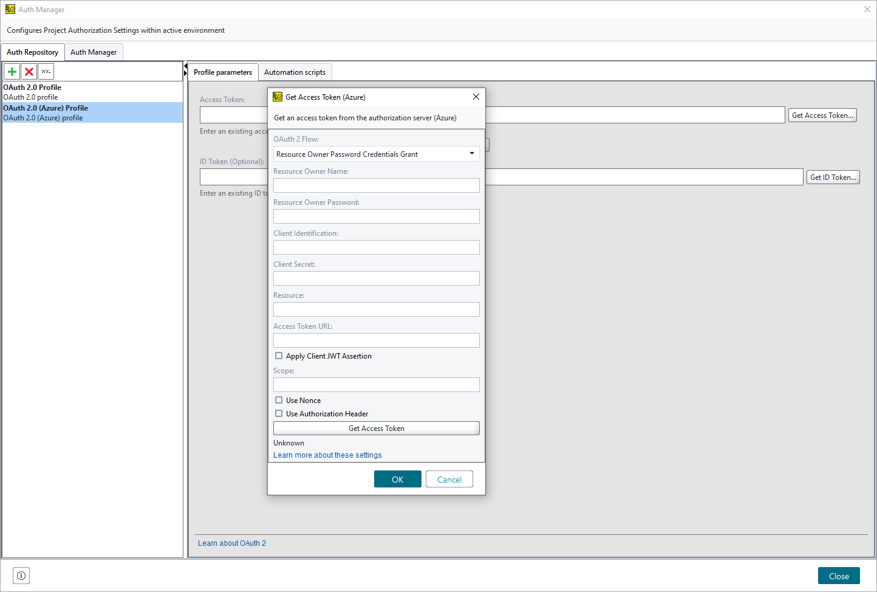Click the XY rename icon in profile toolbar
This screenshot has height=592, width=877.
pyautogui.click(x=46, y=71)
